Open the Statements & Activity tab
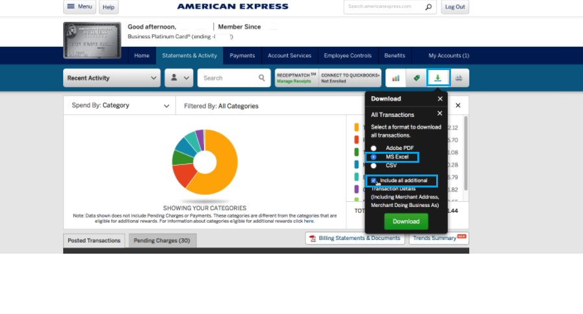583x314 pixels. pos(189,56)
